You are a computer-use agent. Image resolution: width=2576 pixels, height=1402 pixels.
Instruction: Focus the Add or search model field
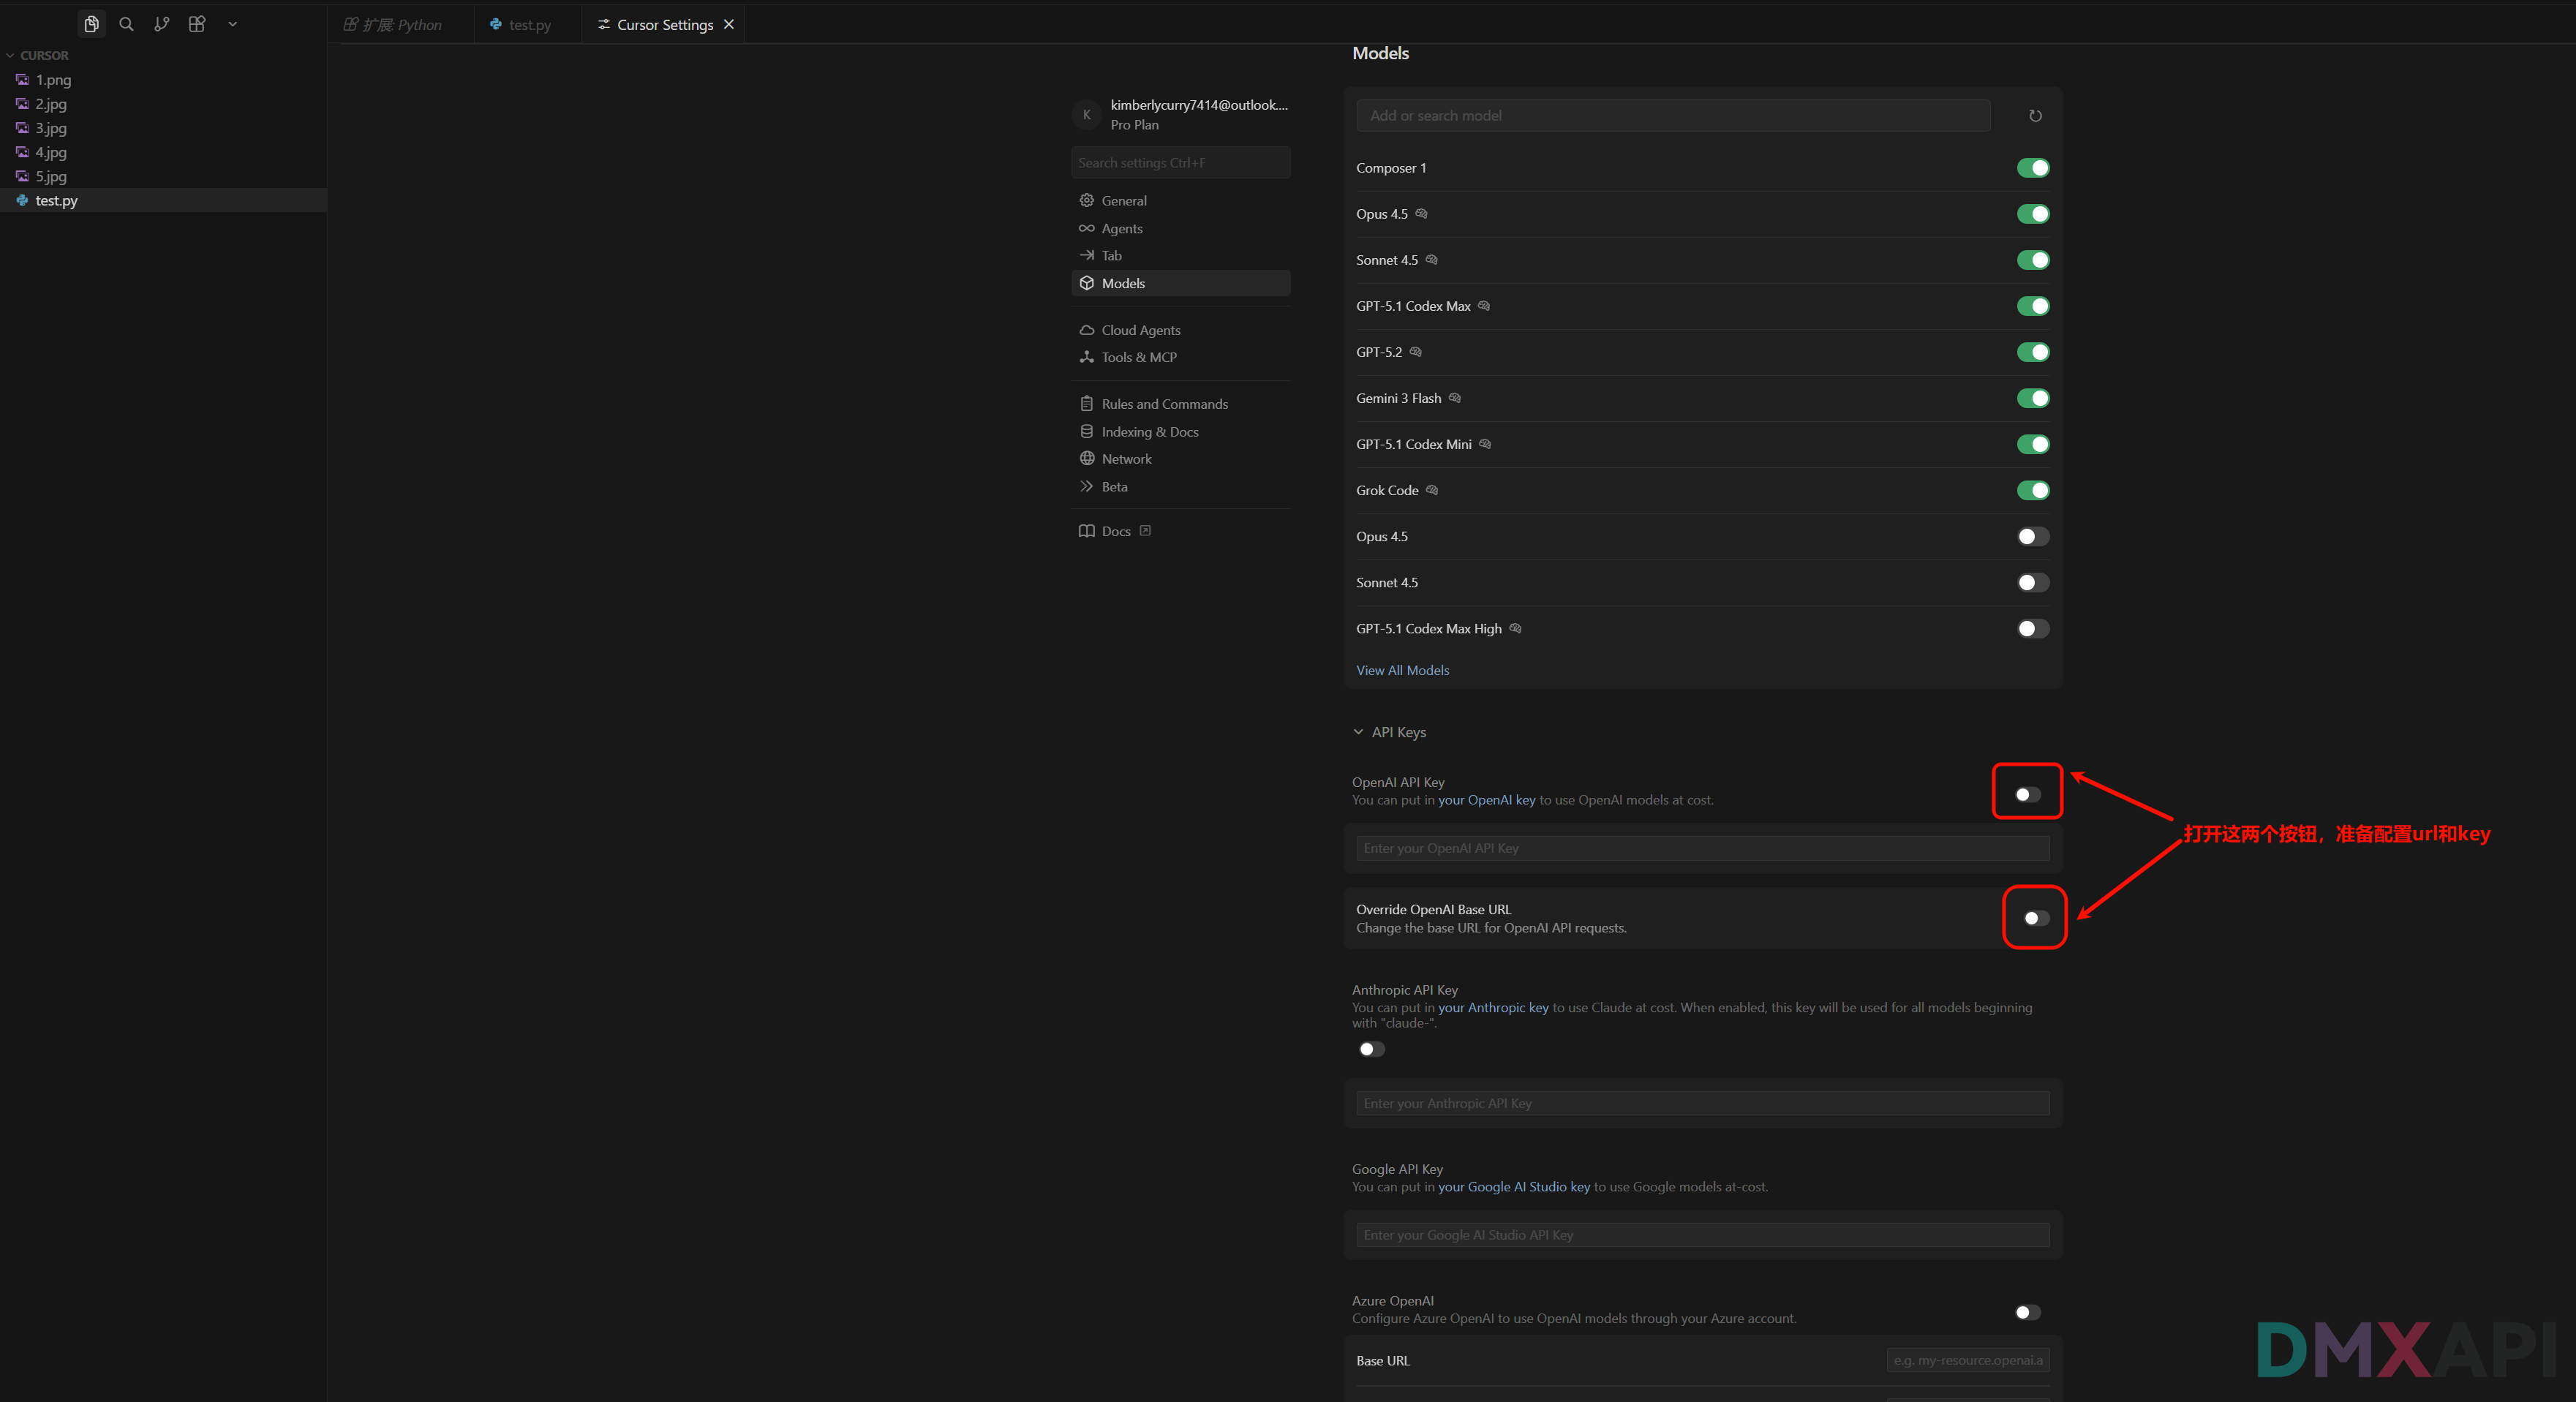[x=1672, y=116]
